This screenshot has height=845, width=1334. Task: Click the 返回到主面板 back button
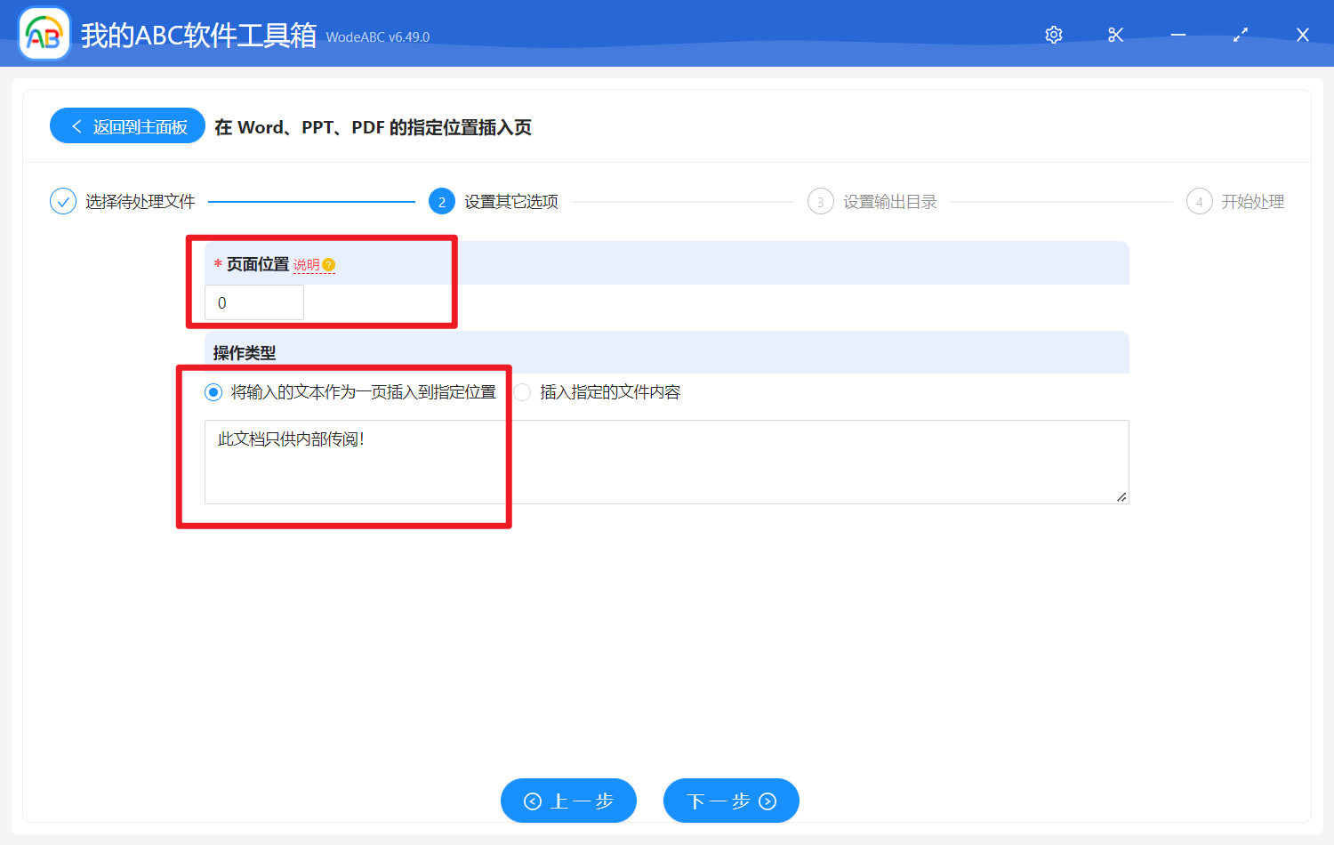click(x=128, y=126)
